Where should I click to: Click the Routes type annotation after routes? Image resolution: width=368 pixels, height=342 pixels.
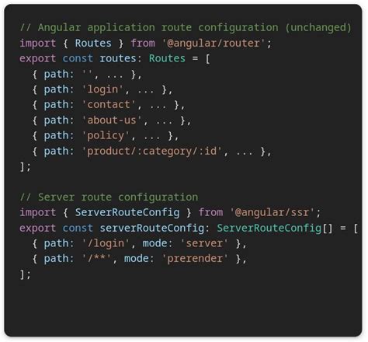point(167,58)
